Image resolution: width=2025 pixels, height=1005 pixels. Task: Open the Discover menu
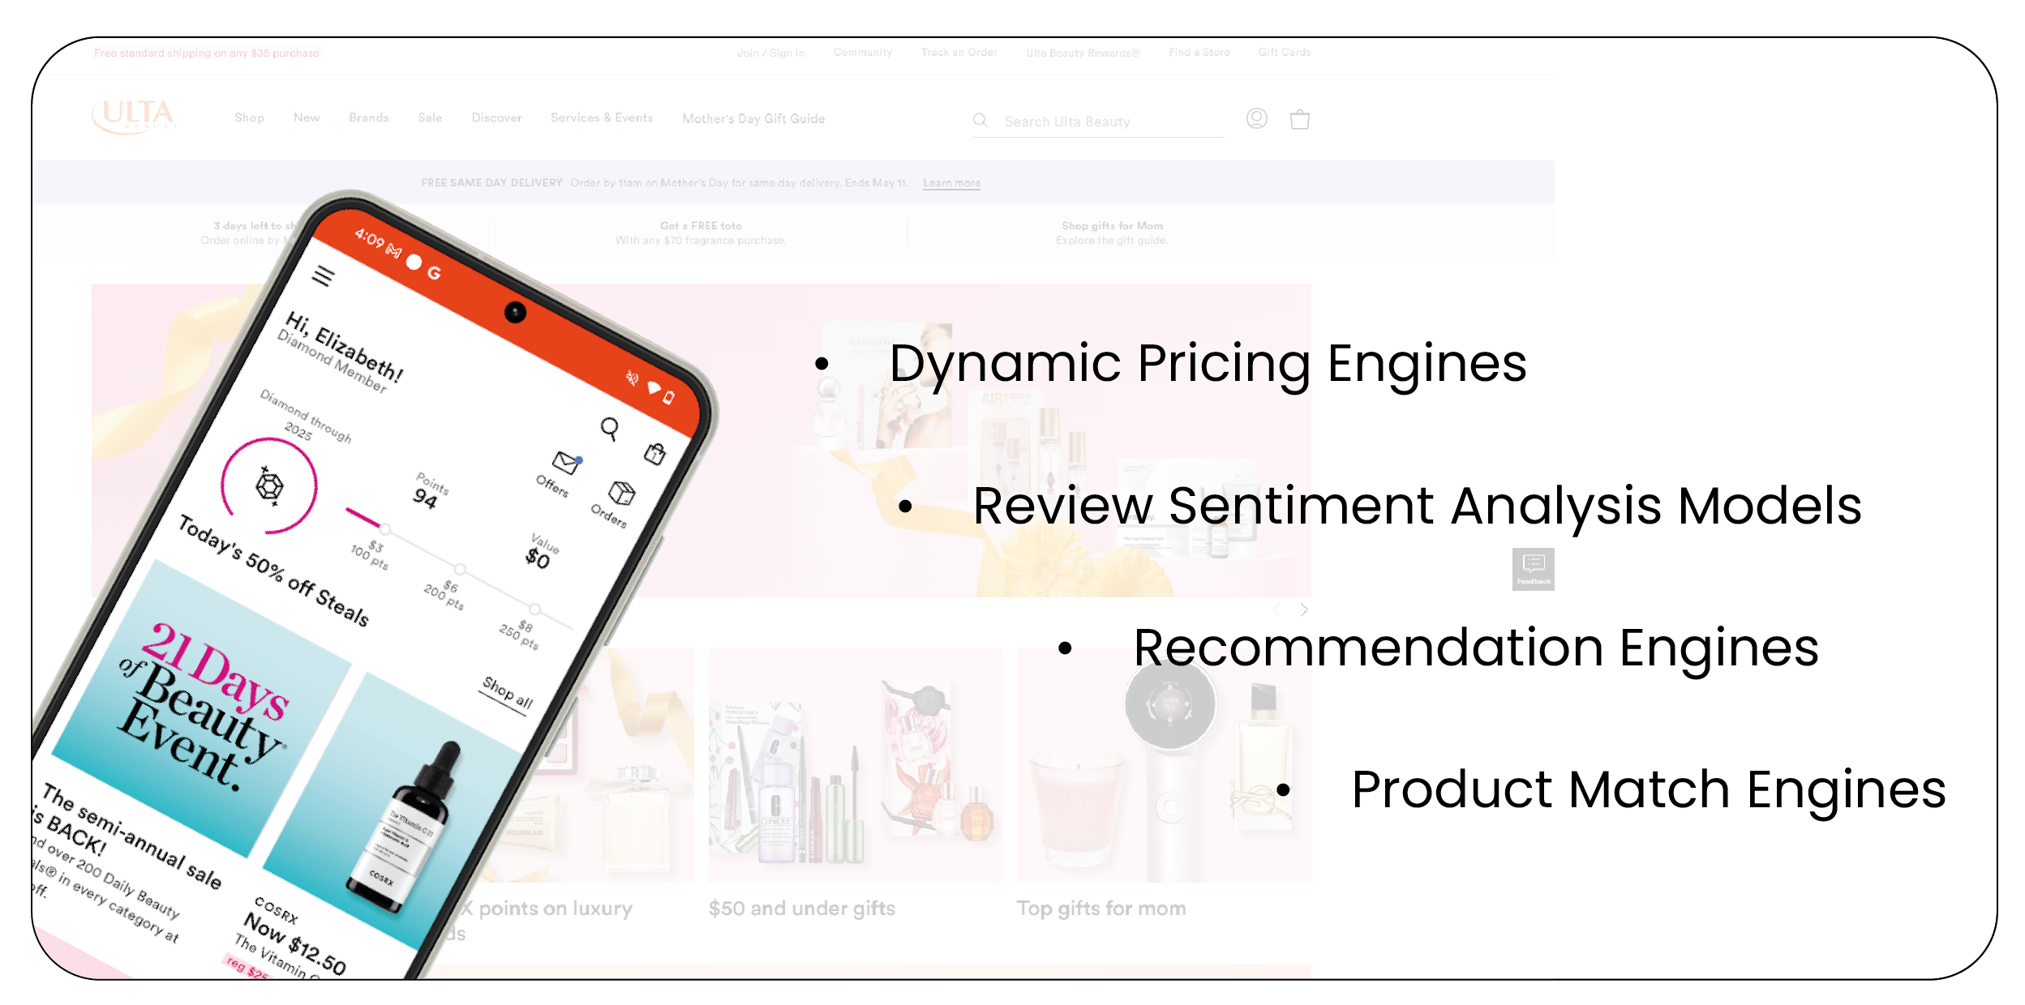click(x=496, y=118)
